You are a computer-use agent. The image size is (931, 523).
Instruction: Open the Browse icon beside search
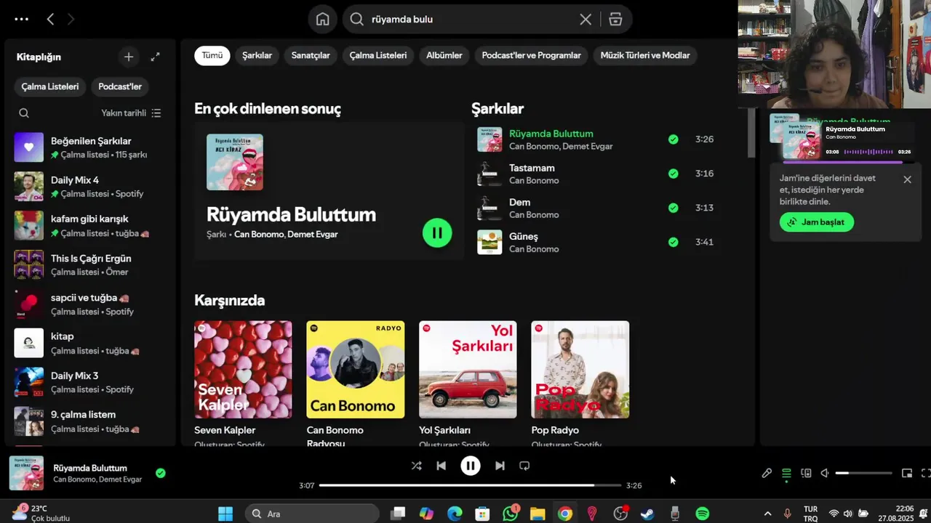[x=615, y=20]
